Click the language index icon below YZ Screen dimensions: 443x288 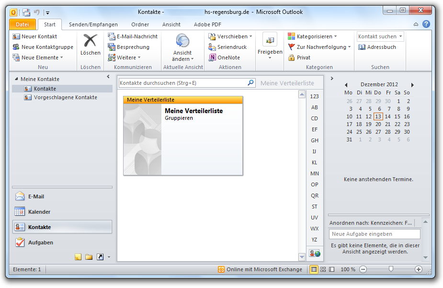coord(315,253)
